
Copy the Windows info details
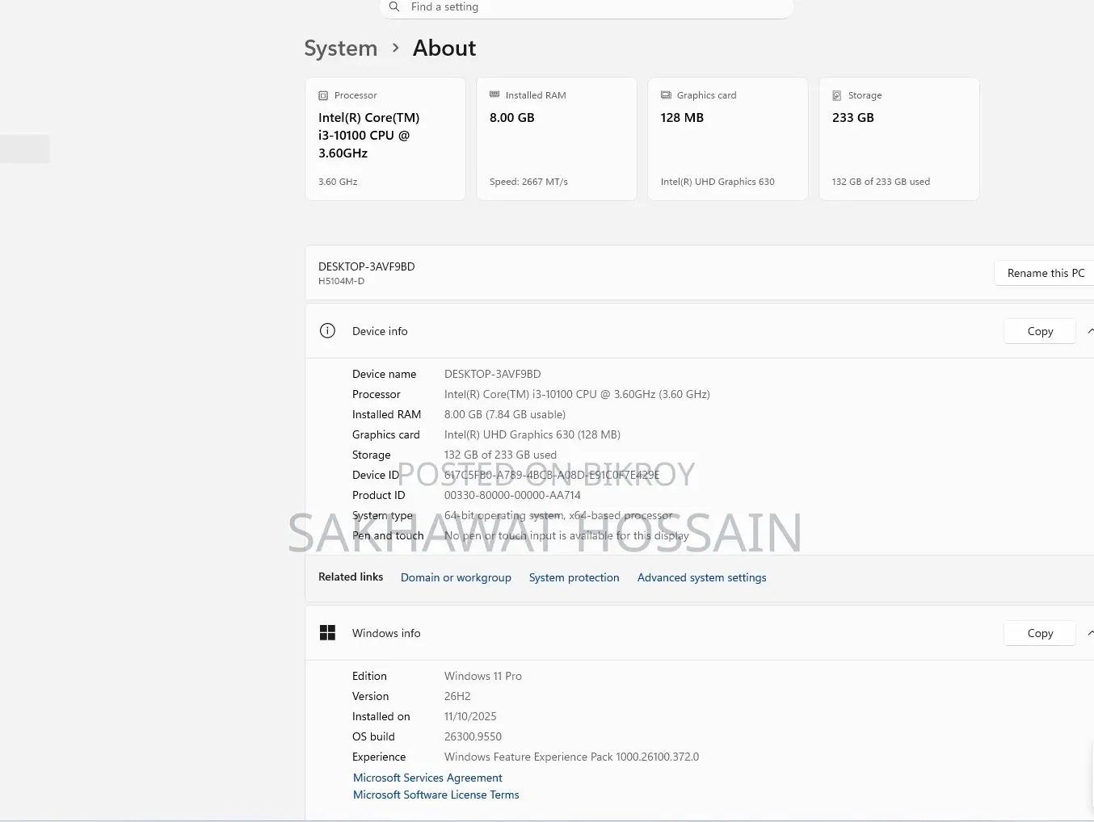pyautogui.click(x=1040, y=633)
